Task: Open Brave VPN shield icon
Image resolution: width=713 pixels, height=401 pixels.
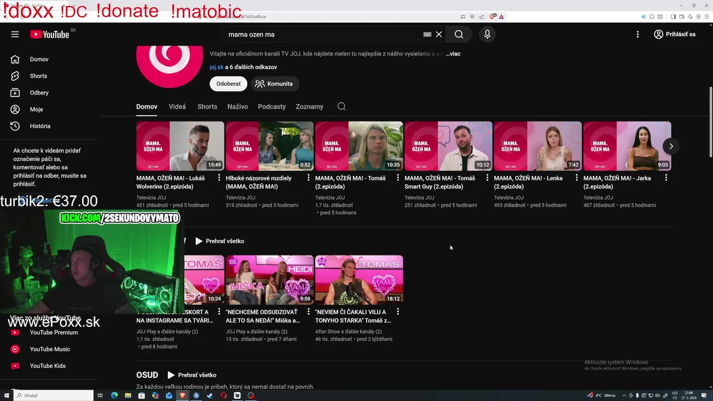Action: pos(699,17)
